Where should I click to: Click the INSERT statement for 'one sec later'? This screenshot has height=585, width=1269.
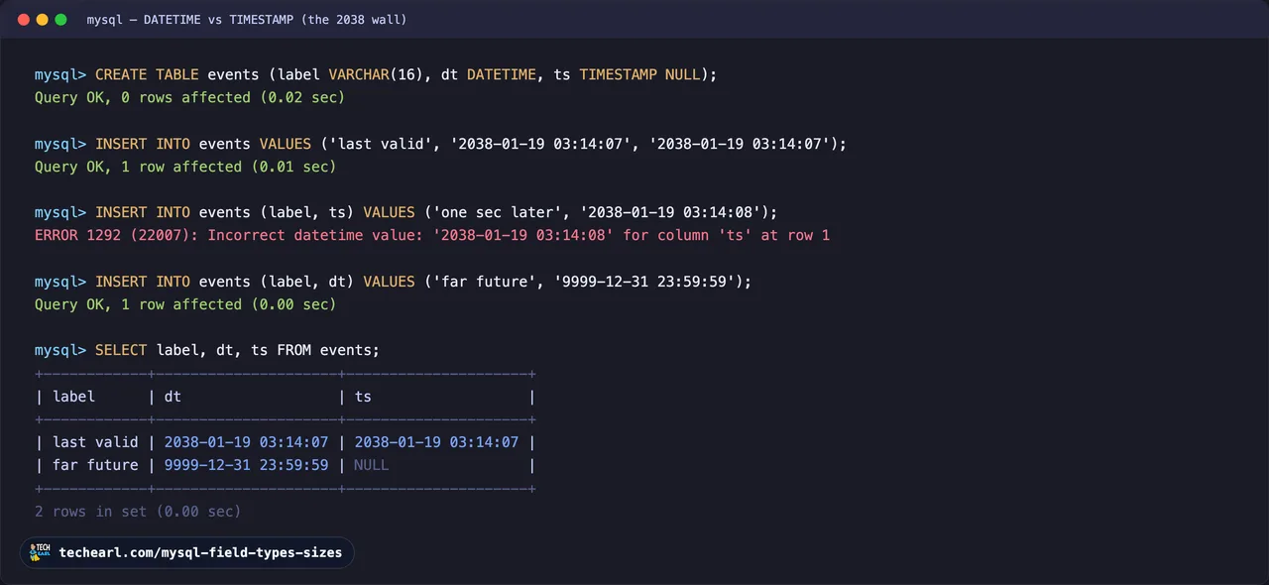[405, 212]
